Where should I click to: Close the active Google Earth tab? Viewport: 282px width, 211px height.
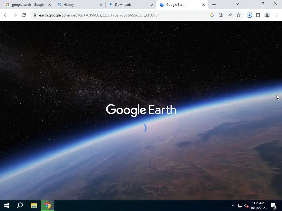pyautogui.click(x=204, y=5)
